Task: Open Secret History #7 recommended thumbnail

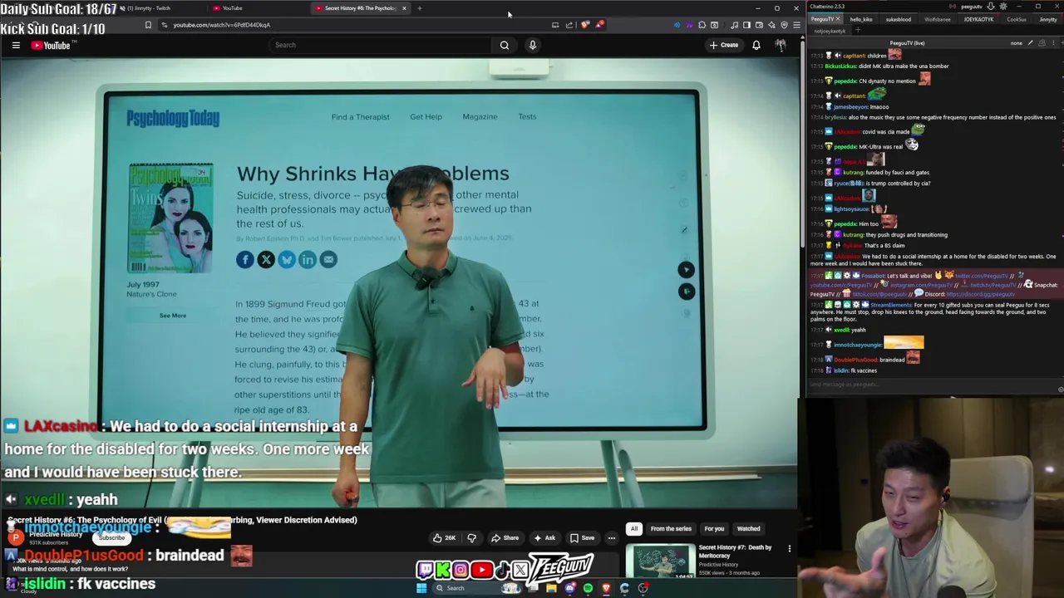Action: coord(661,561)
